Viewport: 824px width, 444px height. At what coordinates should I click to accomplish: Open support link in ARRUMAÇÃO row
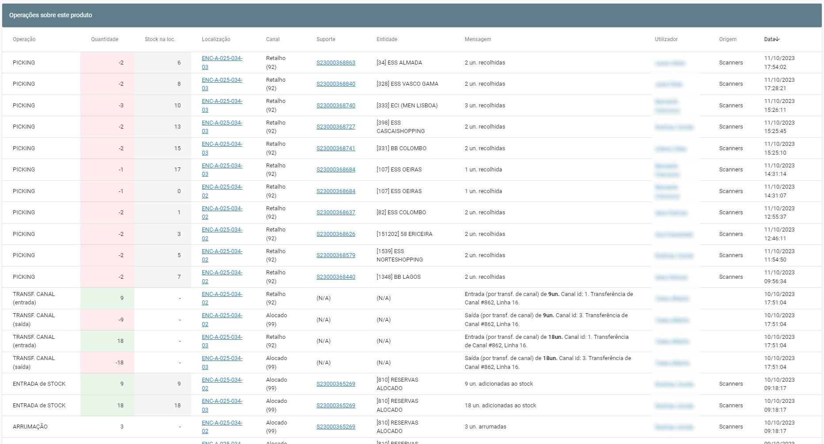point(336,427)
